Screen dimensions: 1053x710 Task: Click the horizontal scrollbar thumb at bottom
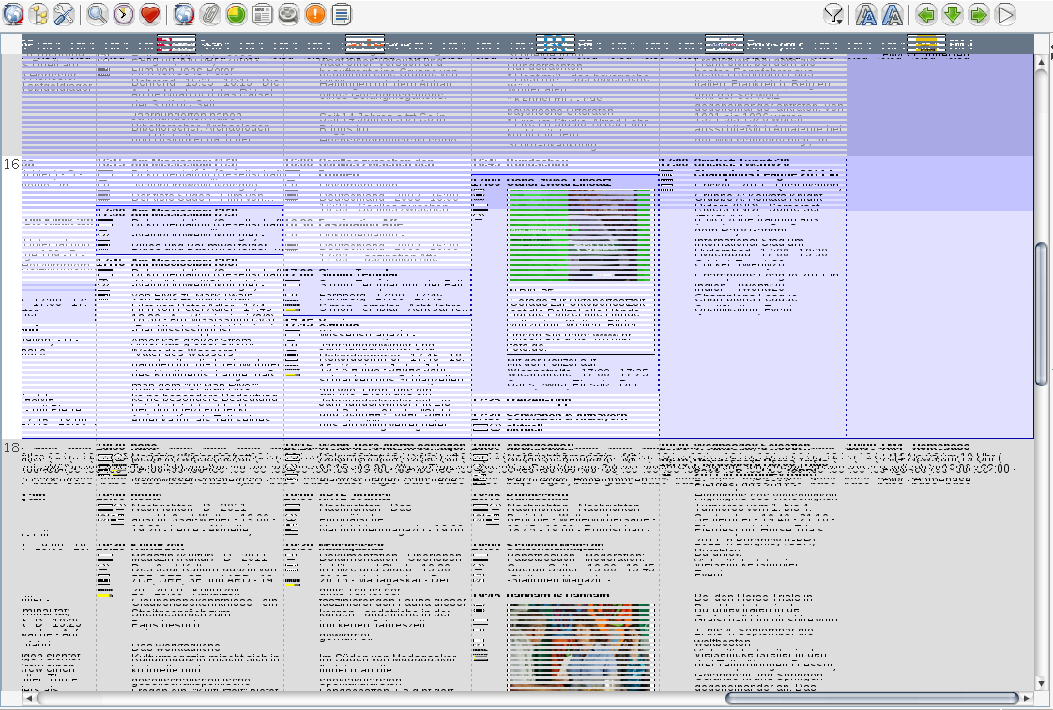tap(871, 699)
